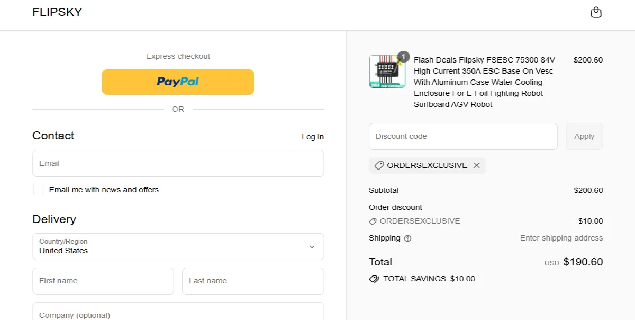Viewport: 635px width, 320px height.
Task: Expand the country selector chevron
Action: coord(313,246)
